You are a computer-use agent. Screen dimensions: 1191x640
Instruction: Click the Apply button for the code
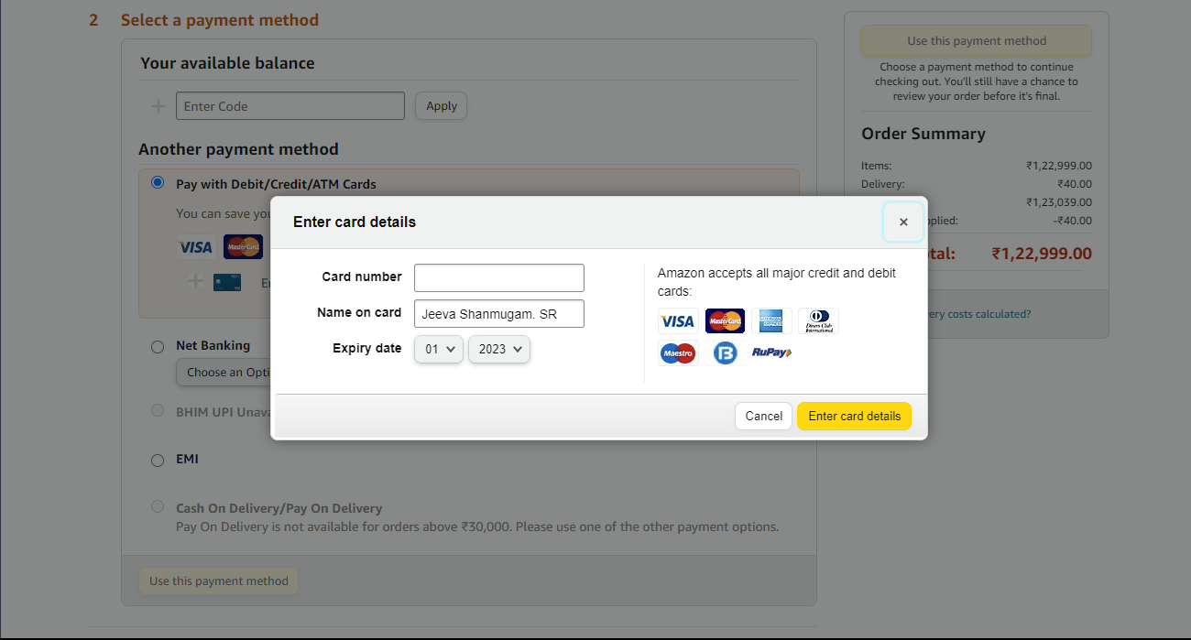[441, 106]
